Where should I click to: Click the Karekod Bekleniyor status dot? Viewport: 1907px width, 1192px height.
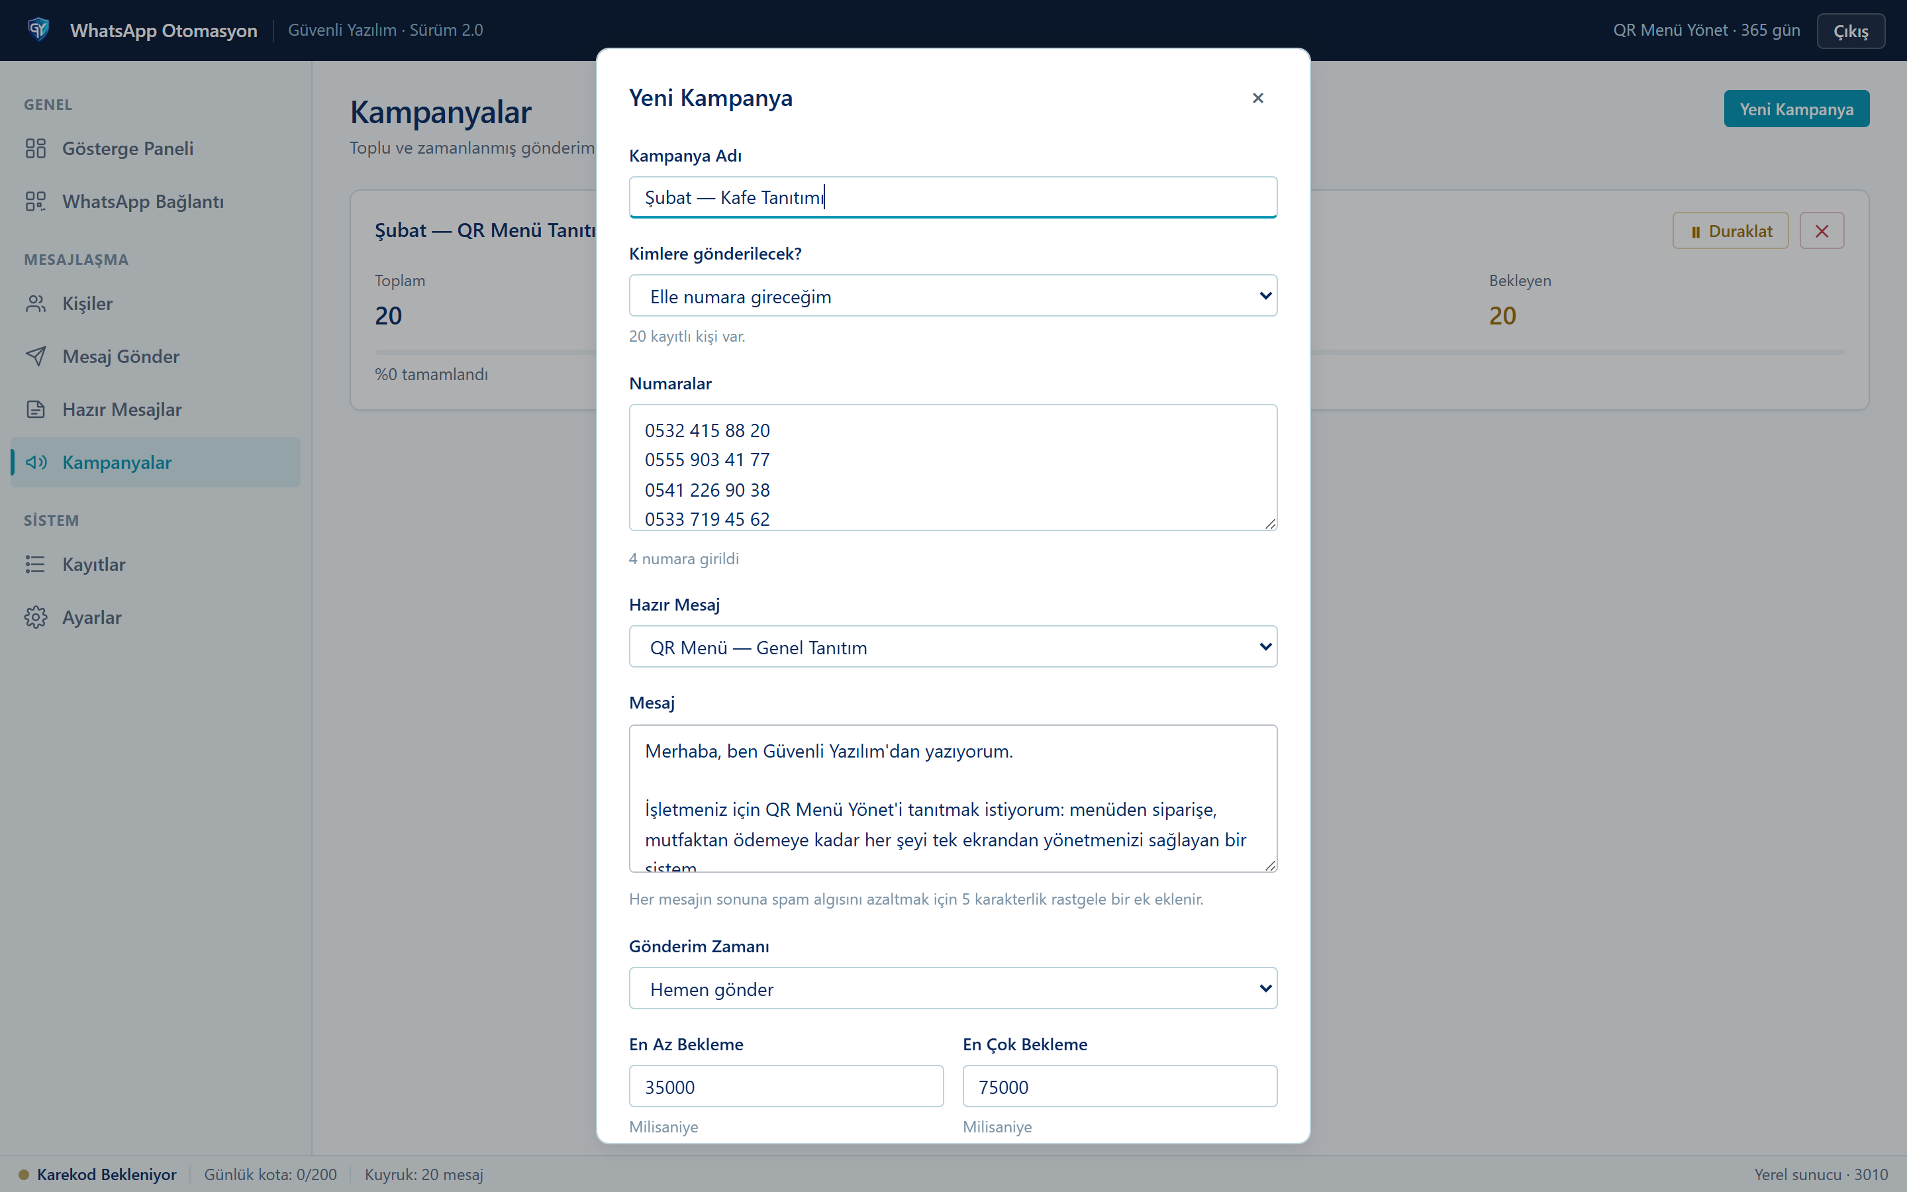(x=24, y=1175)
